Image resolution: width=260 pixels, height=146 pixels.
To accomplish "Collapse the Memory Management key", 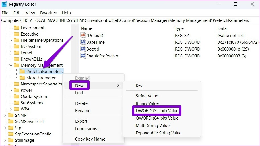I will point(11,65).
